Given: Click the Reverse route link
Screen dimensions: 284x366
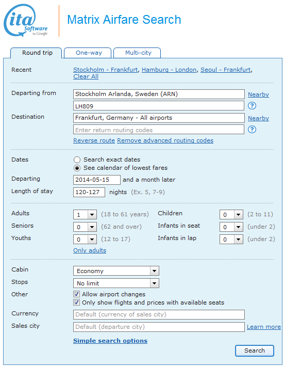Looking at the screenshot, I should [x=94, y=140].
